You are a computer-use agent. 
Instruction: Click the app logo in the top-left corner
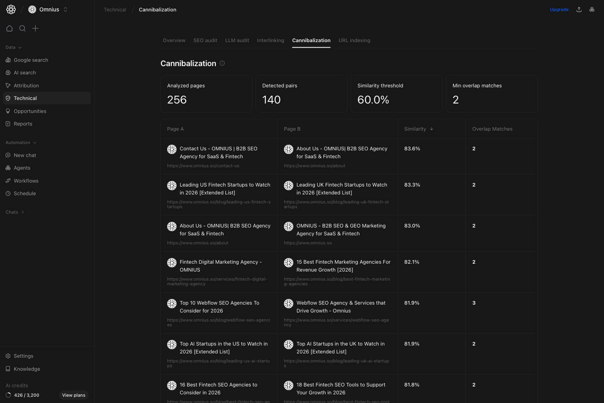coord(11,9)
